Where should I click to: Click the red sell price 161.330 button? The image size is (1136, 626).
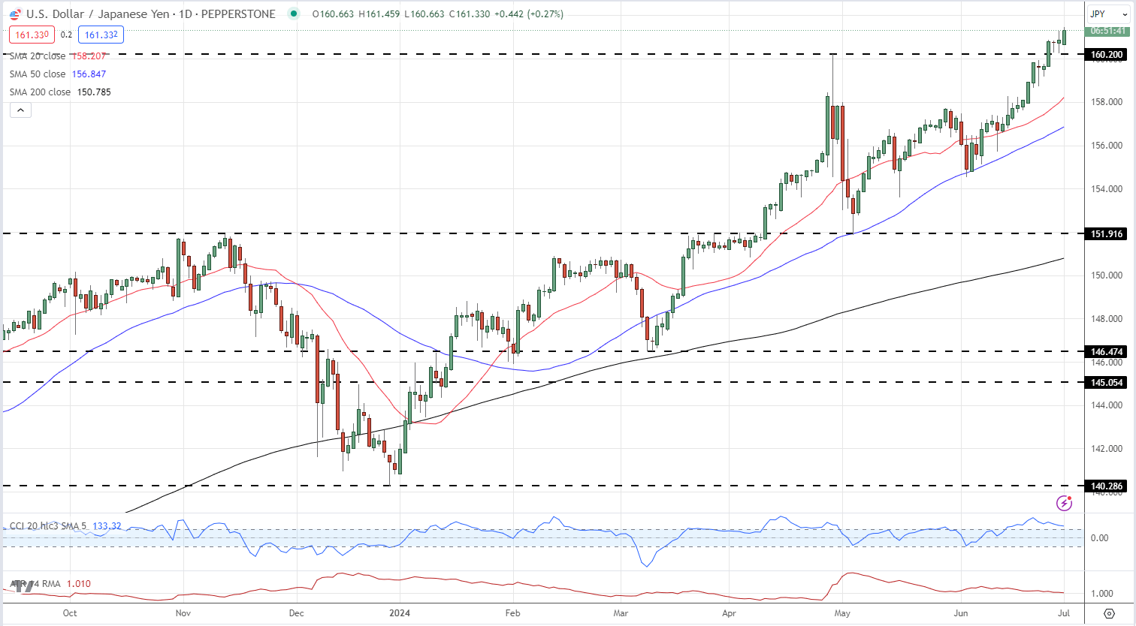pyautogui.click(x=32, y=35)
